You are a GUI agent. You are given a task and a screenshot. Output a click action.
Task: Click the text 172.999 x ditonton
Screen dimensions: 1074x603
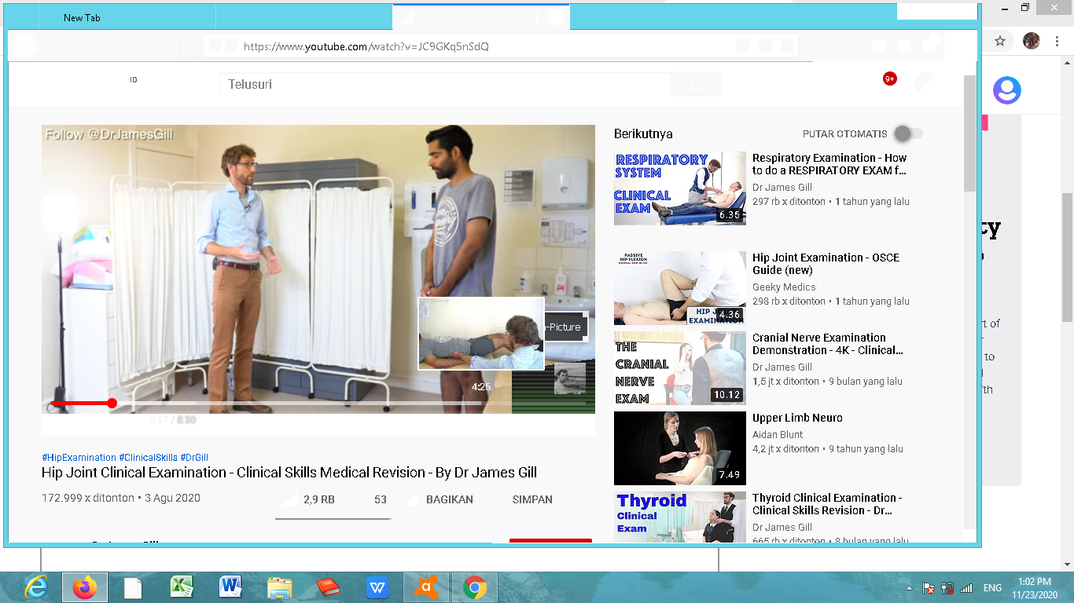tap(88, 499)
